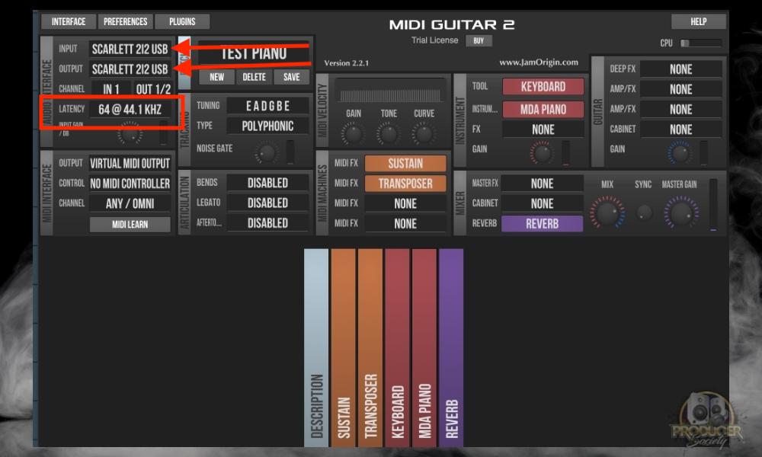Open the MASTER FX None slot
The image size is (762, 457).
tap(542, 184)
